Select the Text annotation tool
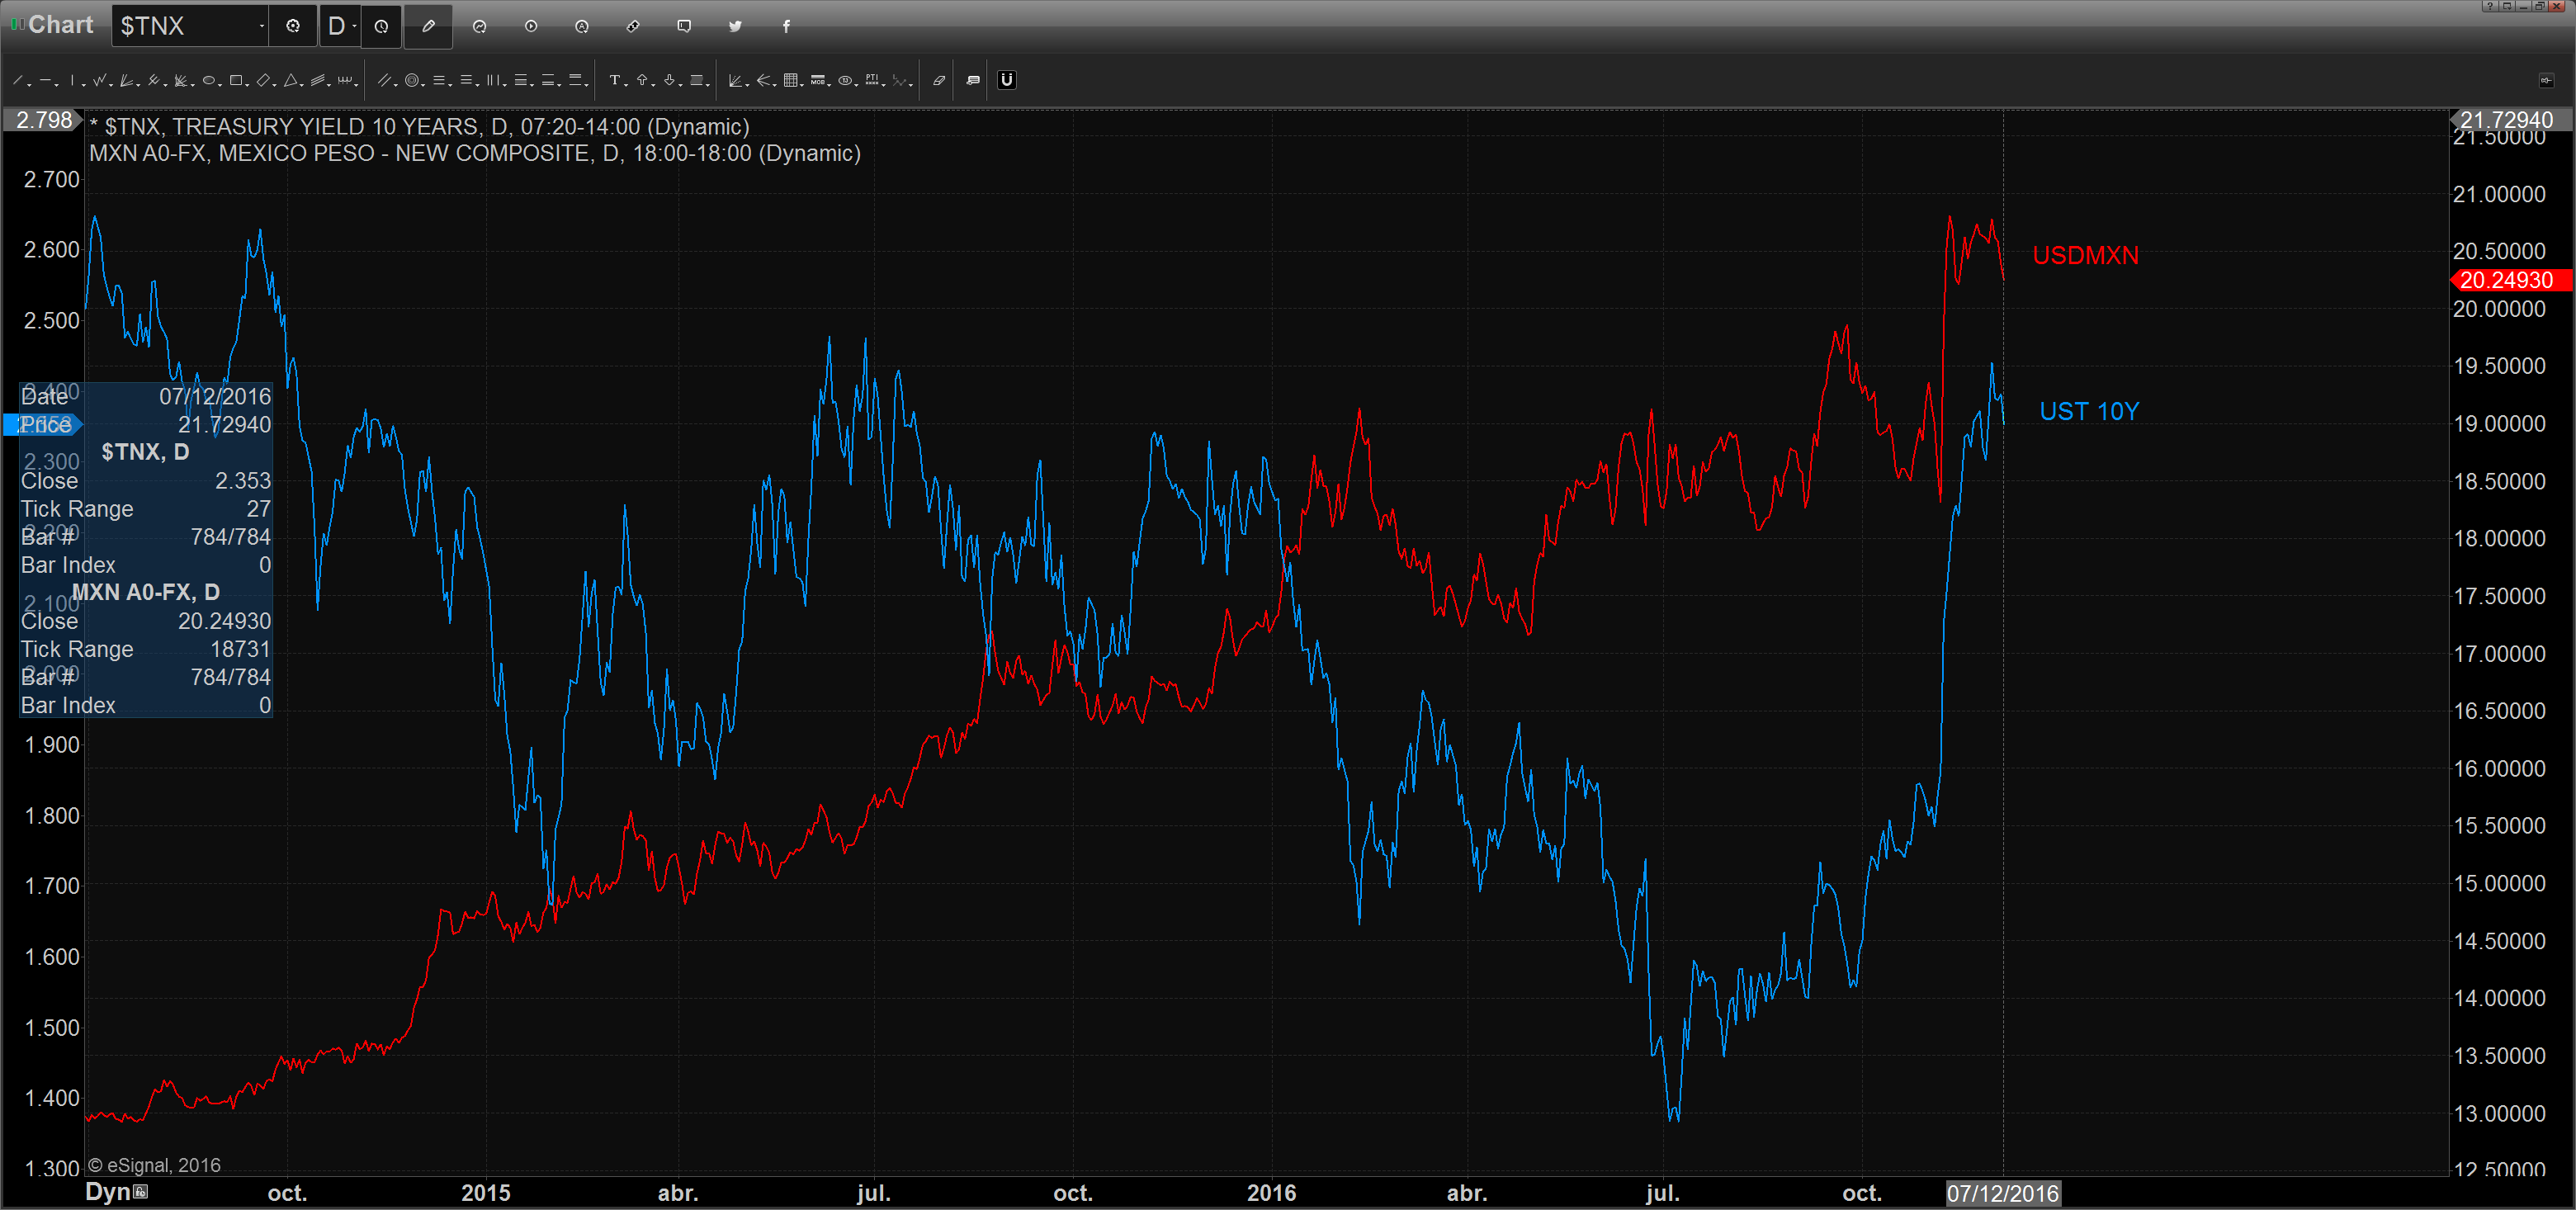 coord(615,80)
